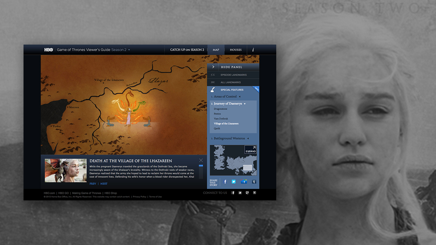
Task: Click the All Landmarks flag icon
Action: pyautogui.click(x=214, y=82)
